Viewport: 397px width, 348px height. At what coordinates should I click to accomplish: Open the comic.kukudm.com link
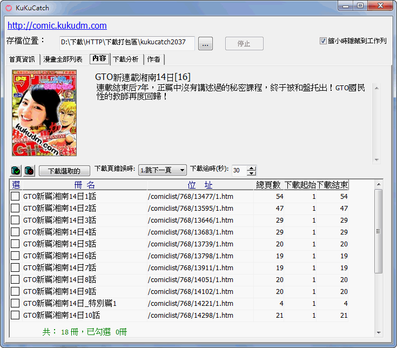pyautogui.click(x=57, y=25)
